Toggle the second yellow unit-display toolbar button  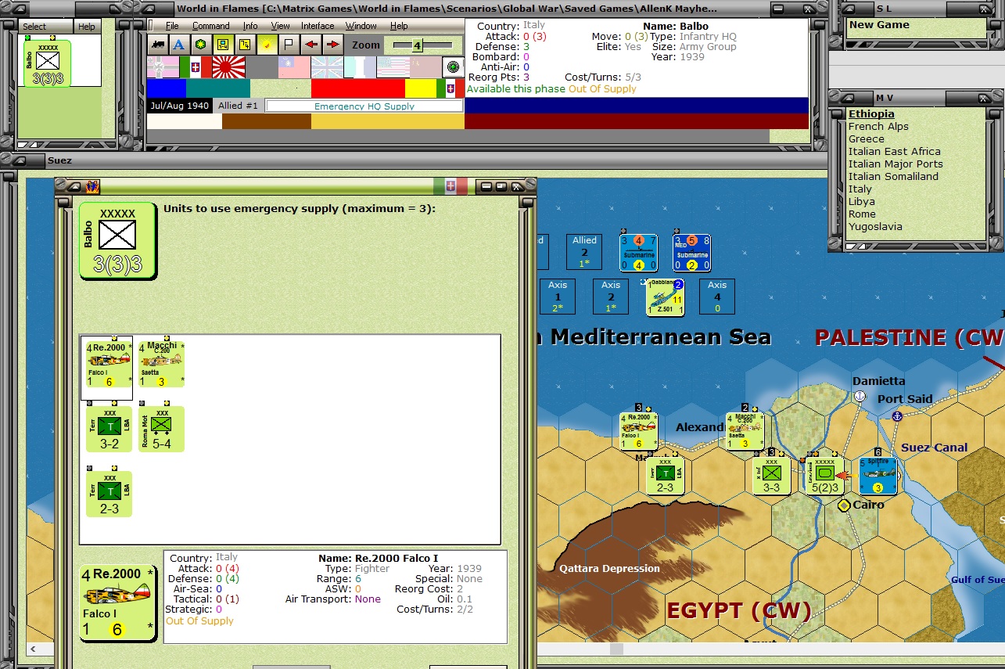245,45
